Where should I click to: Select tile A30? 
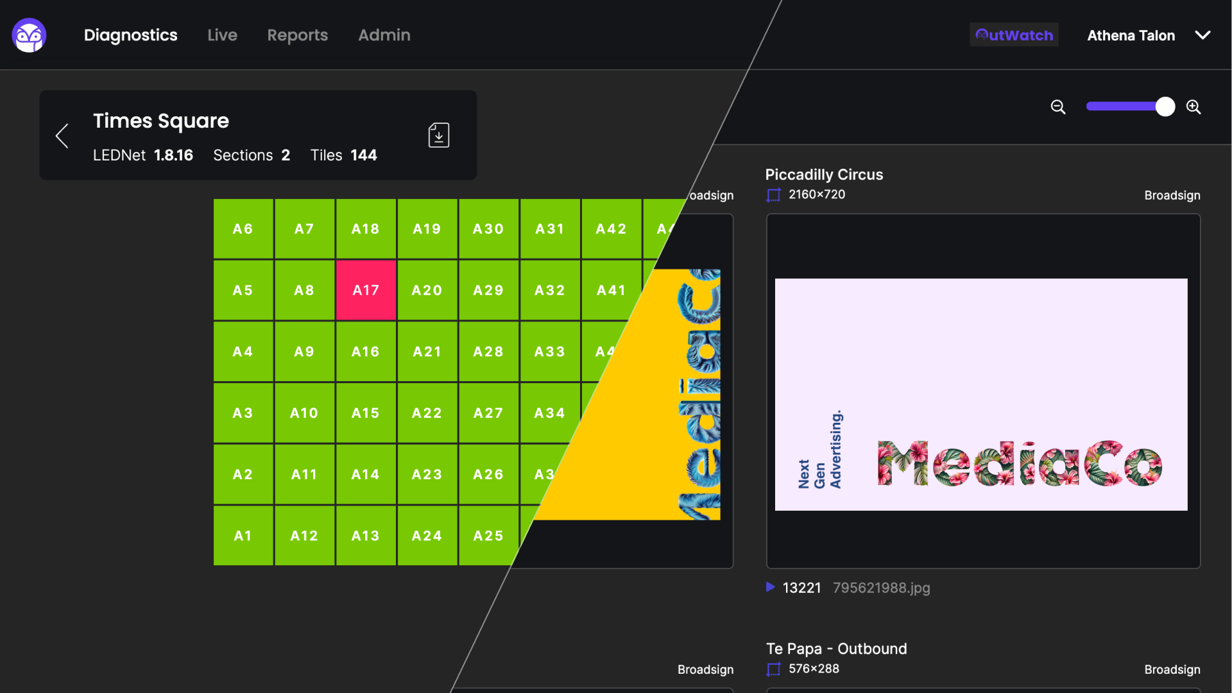(x=488, y=228)
